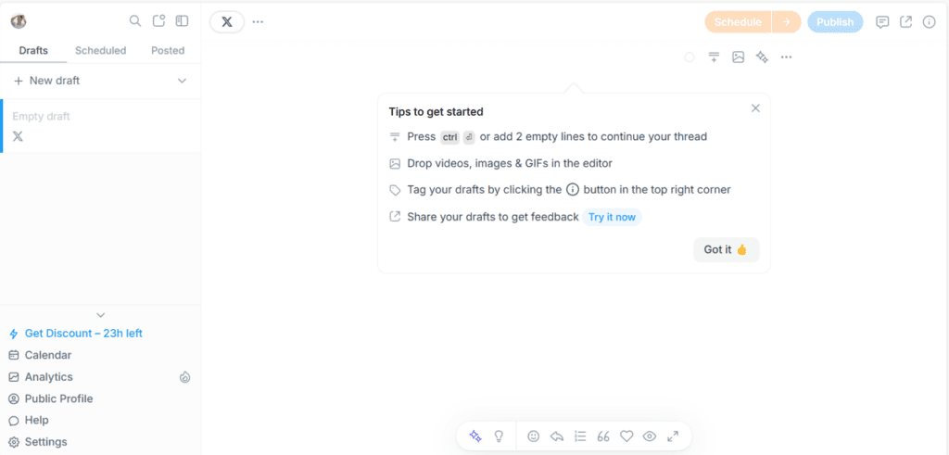
Task: Collapse the sidebar bottom menu chevron
Action: 100,315
